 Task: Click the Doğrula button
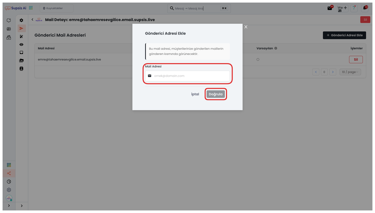(x=215, y=94)
